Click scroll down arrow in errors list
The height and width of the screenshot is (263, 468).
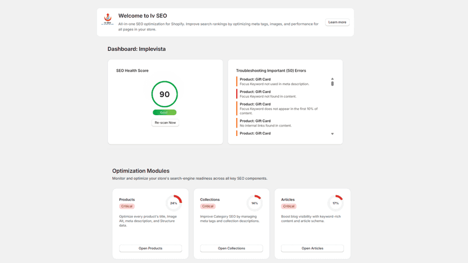tap(332, 134)
